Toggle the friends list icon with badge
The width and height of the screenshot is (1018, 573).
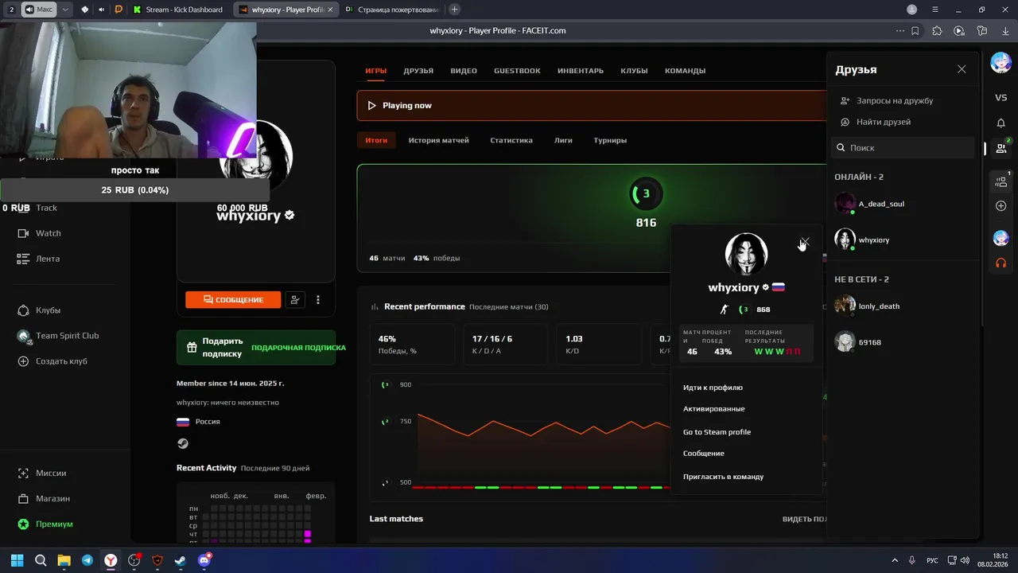pos(1001,147)
